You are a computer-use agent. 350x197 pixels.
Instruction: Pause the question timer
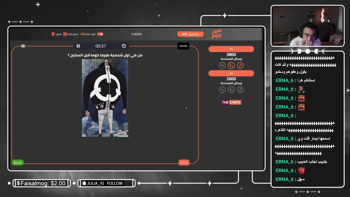(78, 46)
